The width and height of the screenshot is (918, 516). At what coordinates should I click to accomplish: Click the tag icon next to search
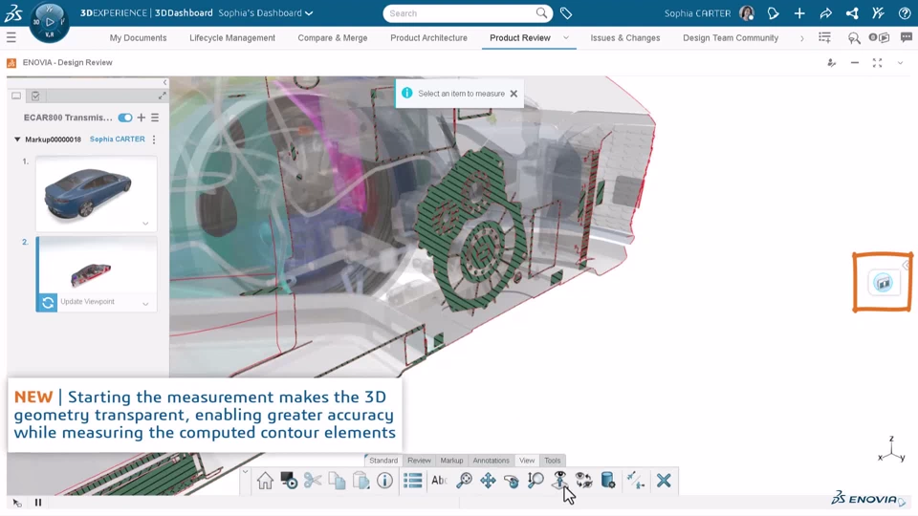[x=565, y=12]
